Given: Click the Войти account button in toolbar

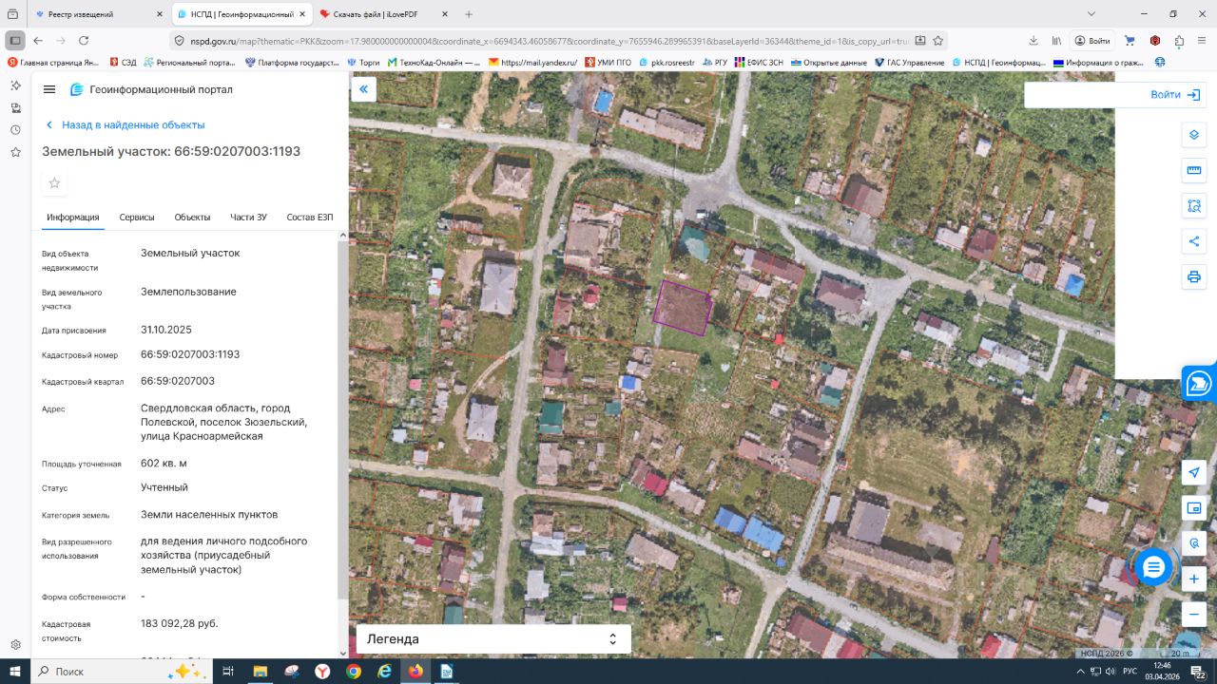Looking at the screenshot, I should [x=1092, y=41].
